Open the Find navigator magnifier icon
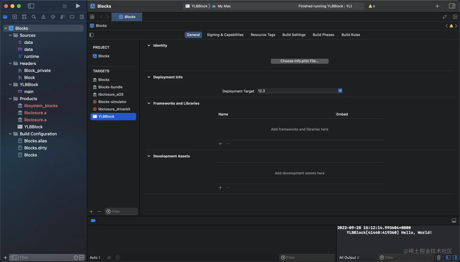Screen dimensions: 460x262 pyautogui.click(x=34, y=17)
